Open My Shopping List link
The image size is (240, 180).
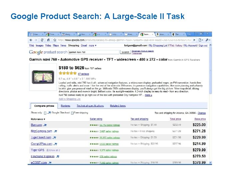[158, 45]
